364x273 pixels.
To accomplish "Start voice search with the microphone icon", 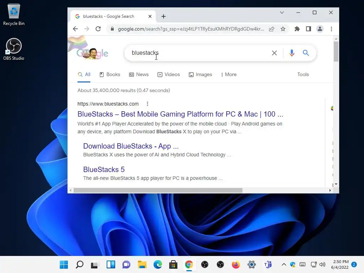I will click(292, 53).
